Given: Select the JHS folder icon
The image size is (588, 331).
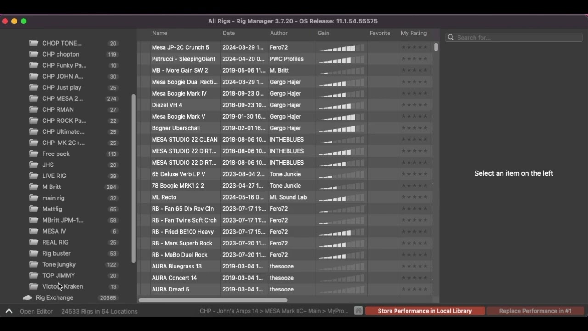Looking at the screenshot, I should (34, 165).
